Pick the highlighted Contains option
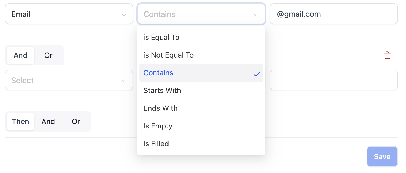This screenshot has width=406, height=173. (x=201, y=73)
